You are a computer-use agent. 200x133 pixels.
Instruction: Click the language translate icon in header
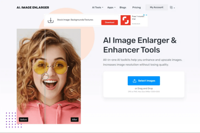point(171,7)
